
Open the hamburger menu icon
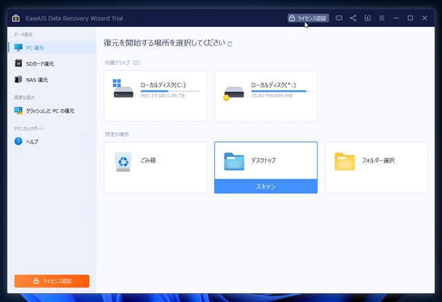coord(382,18)
